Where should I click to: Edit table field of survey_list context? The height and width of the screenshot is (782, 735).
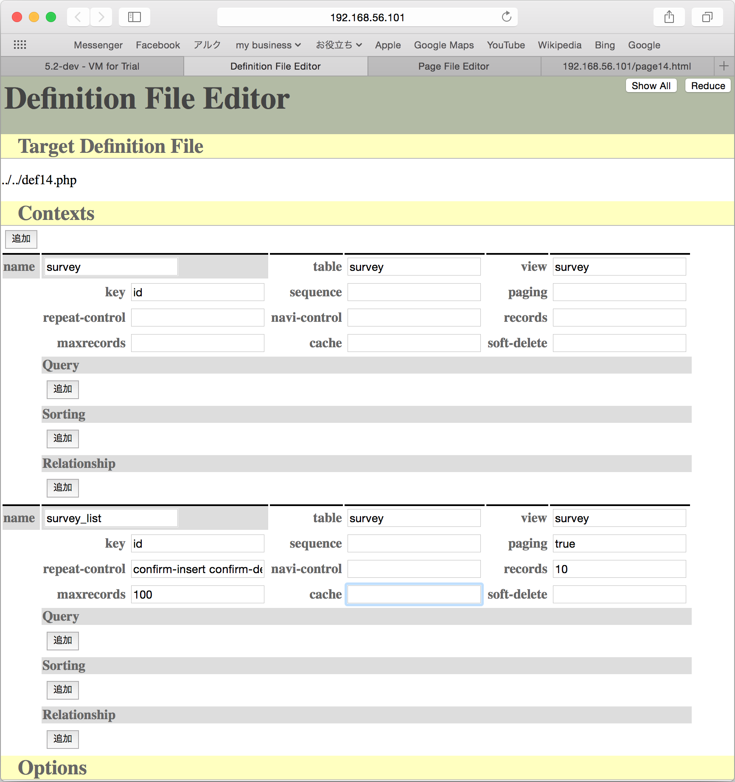coord(414,518)
